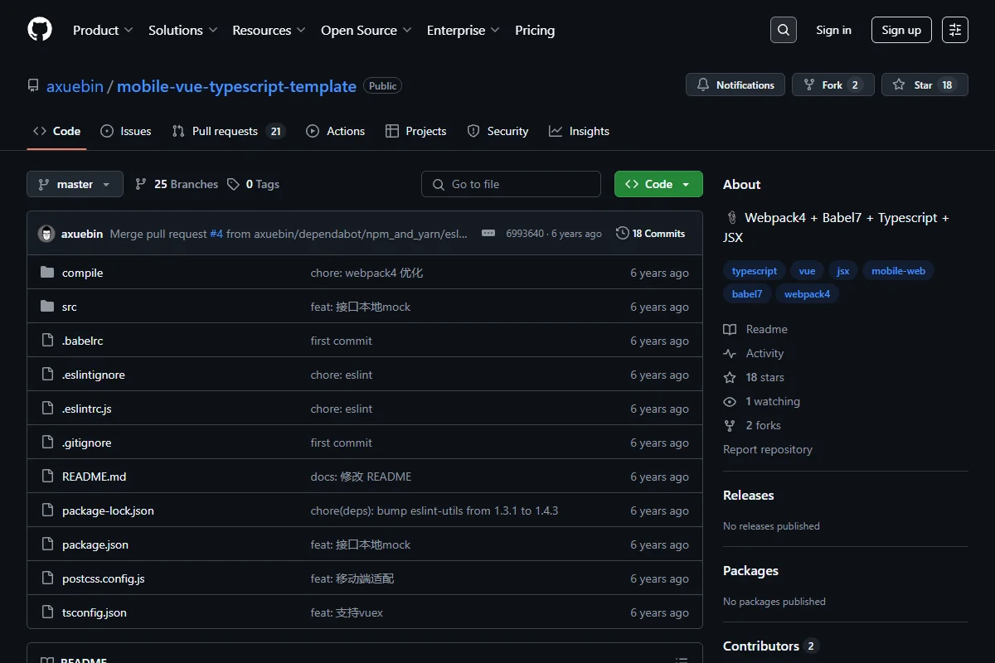Click the typescript topic tag

tap(755, 271)
